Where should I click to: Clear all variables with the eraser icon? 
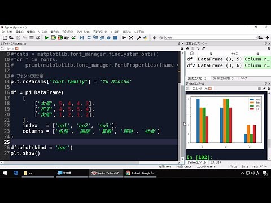tap(203, 48)
